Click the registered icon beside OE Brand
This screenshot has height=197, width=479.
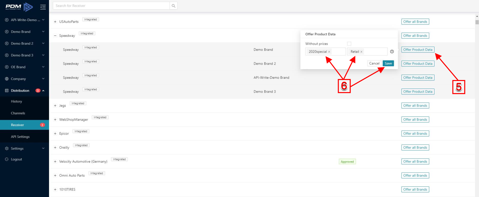tap(7, 67)
